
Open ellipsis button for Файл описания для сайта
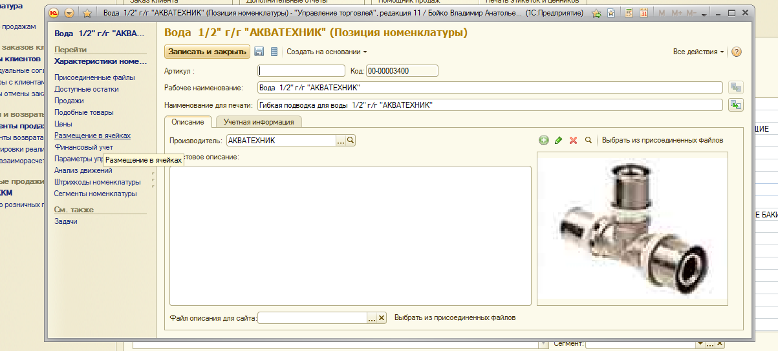(372, 317)
